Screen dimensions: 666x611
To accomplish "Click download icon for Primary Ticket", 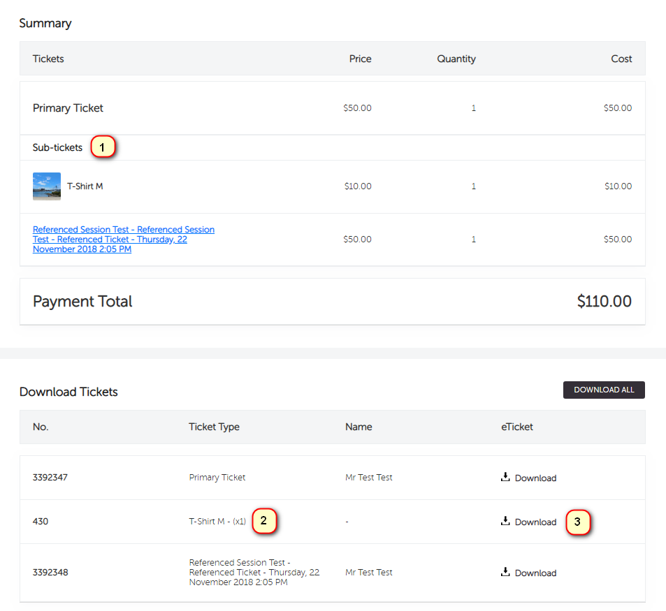I will (505, 478).
